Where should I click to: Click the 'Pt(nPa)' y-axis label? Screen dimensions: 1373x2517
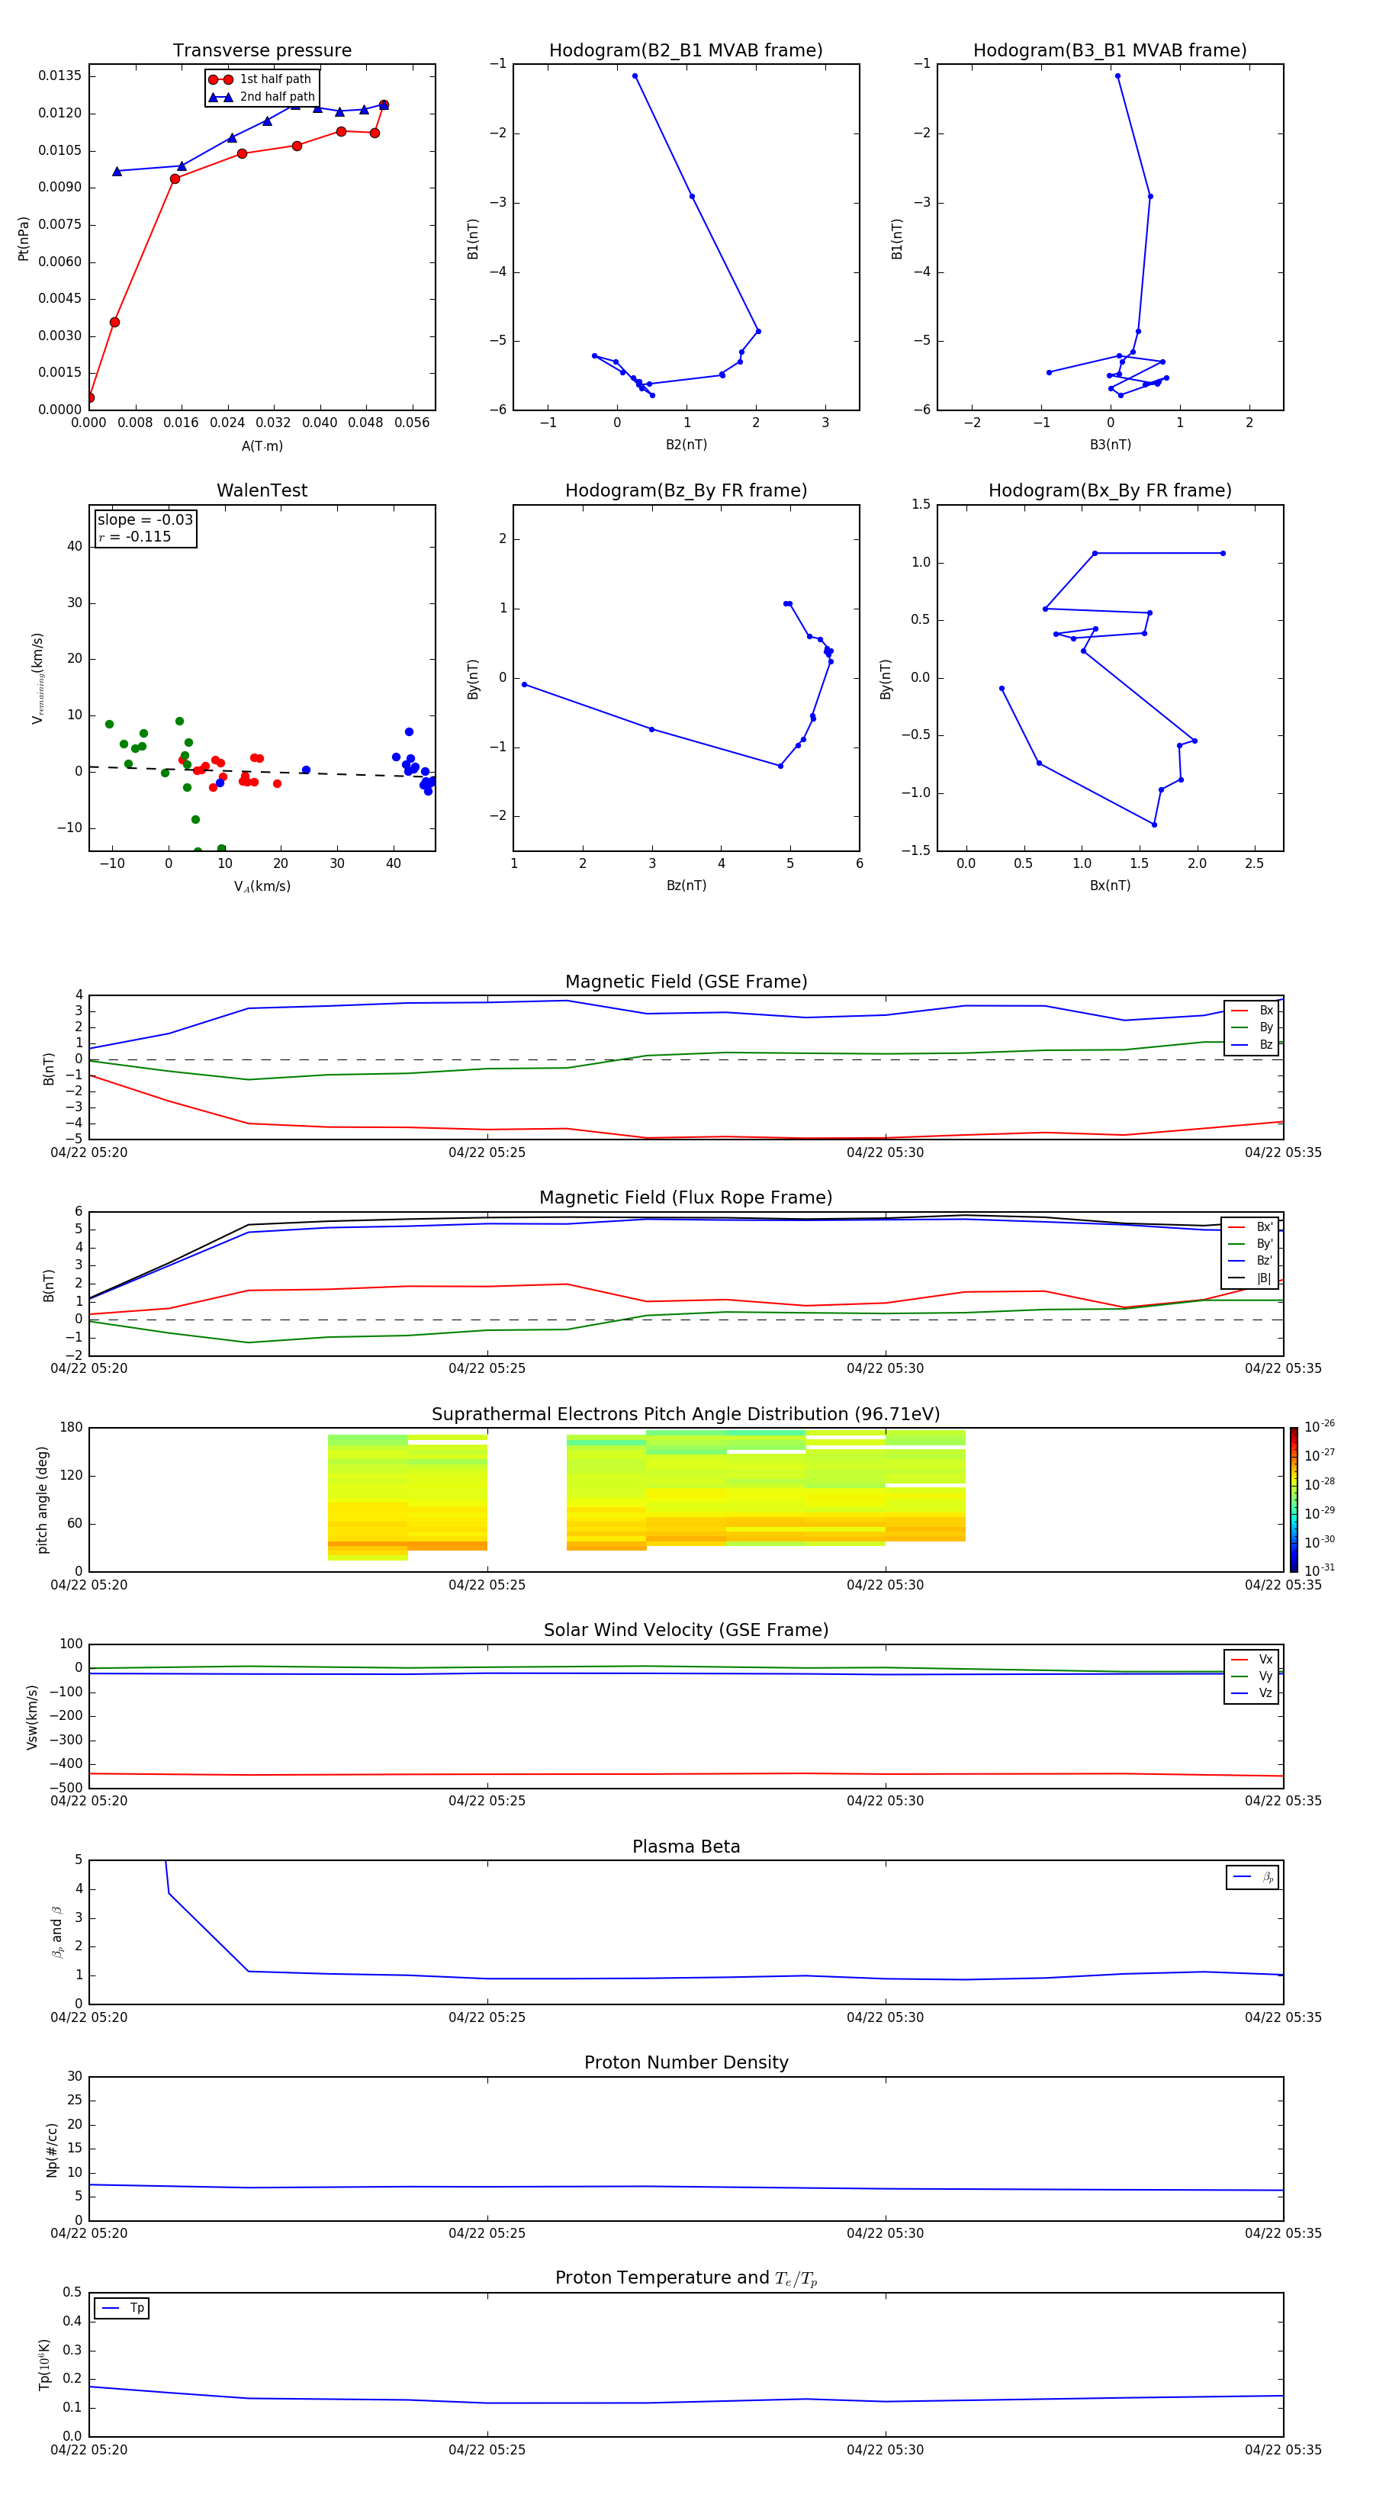pos(24,237)
